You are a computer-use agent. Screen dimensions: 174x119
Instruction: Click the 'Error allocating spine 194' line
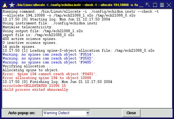tap(47, 78)
